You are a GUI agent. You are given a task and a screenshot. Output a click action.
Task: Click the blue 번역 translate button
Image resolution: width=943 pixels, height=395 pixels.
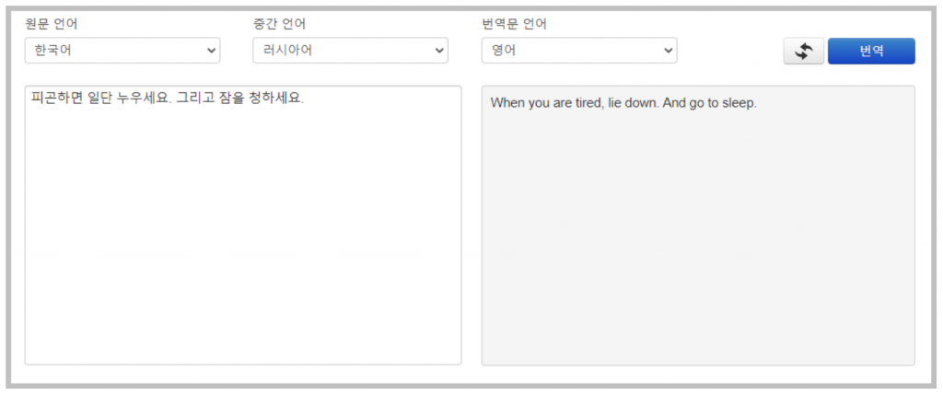[x=871, y=52]
